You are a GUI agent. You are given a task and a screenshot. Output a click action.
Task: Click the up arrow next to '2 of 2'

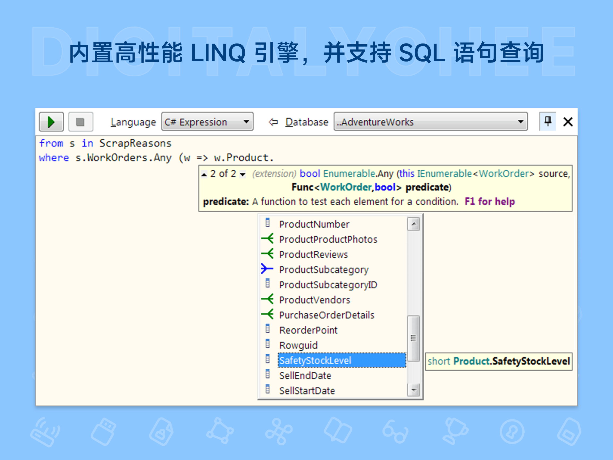coord(204,174)
